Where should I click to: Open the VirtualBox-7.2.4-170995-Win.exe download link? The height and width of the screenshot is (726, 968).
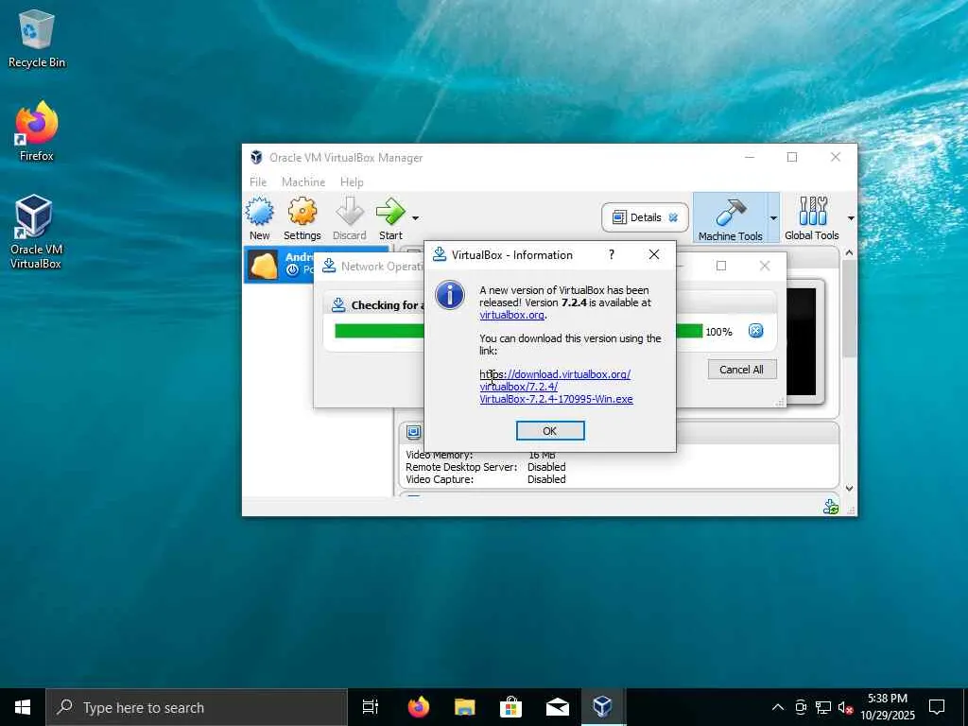(556, 399)
